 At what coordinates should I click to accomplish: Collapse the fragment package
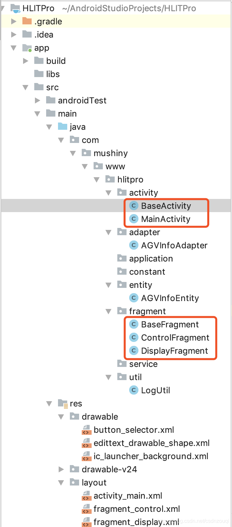click(x=108, y=311)
